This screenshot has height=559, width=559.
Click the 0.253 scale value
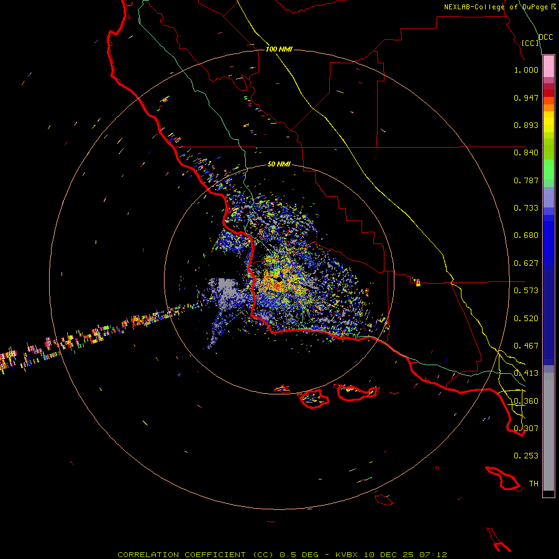tap(526, 456)
